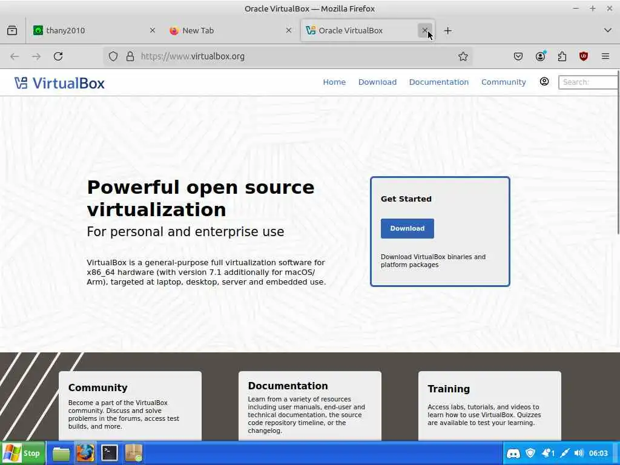The height and width of the screenshot is (465, 620).
Task: Open file manager from taskbar
Action: point(61,453)
